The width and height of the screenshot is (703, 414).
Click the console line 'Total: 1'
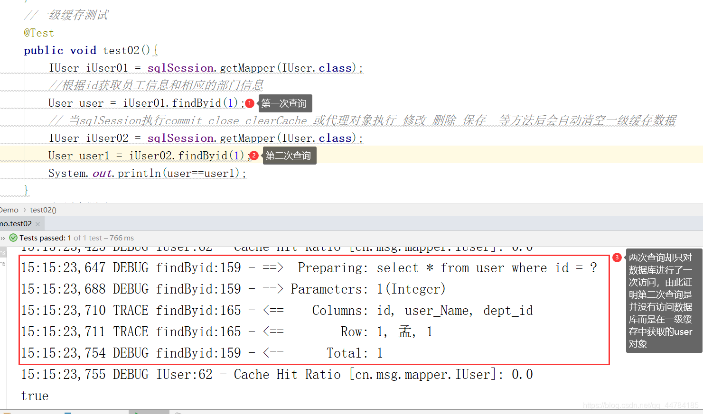(202, 353)
